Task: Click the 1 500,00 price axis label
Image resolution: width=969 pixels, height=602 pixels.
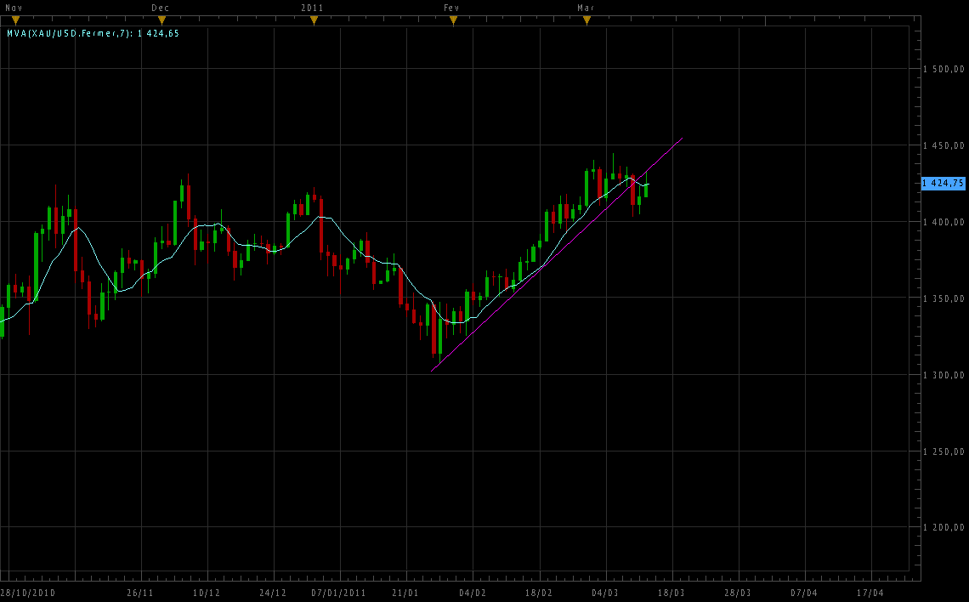Action: point(943,69)
